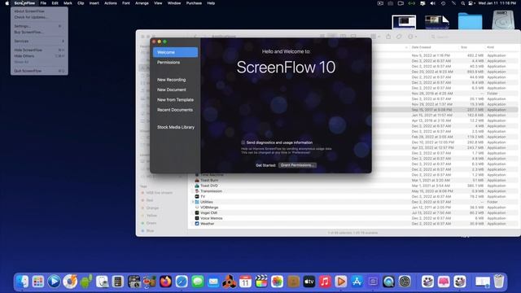The height and width of the screenshot is (293, 521).
Task: Select Welcome in the sidebar
Action: 176,52
